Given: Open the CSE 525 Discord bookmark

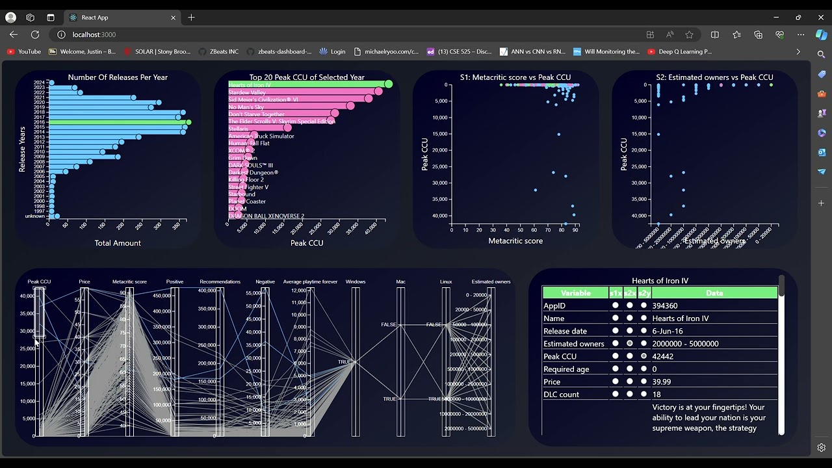Looking at the screenshot, I should 460,51.
